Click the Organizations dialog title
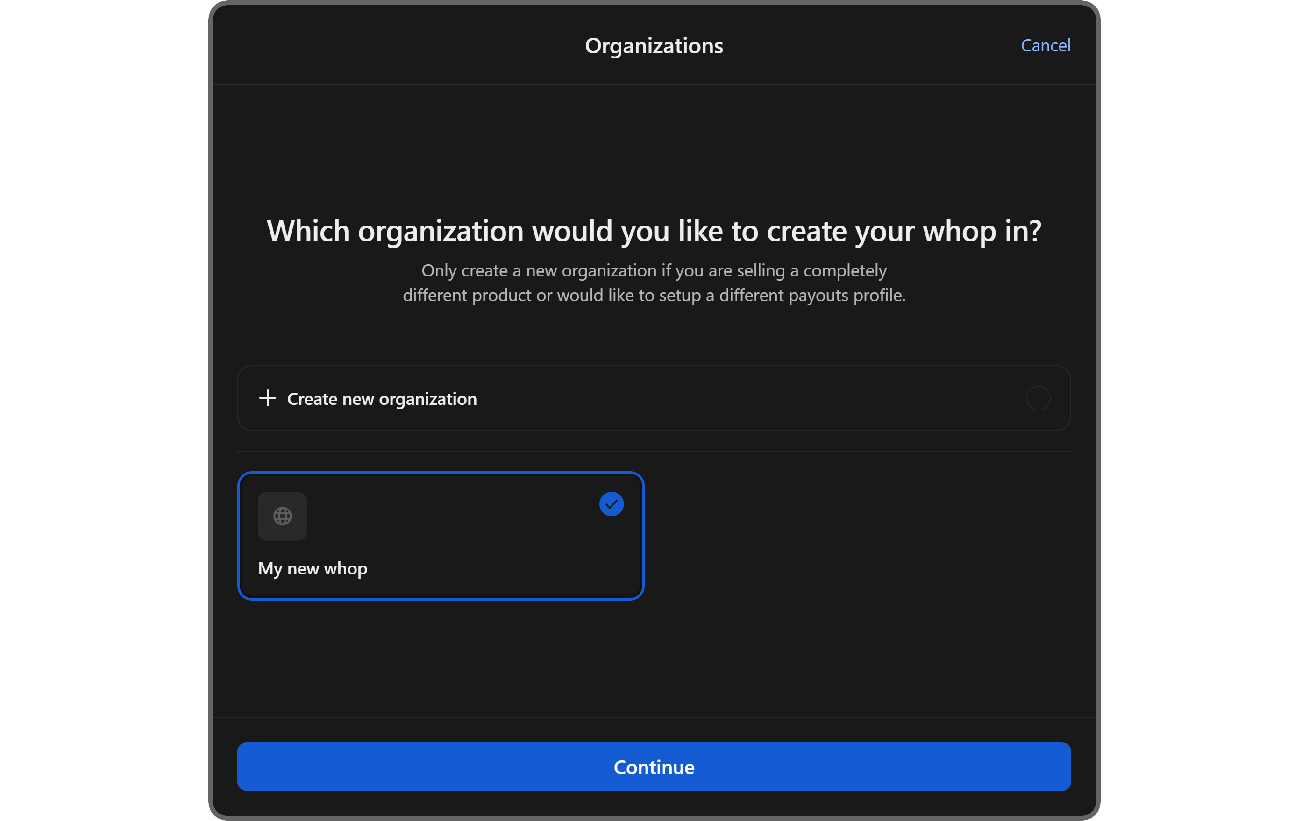This screenshot has height=821, width=1309. 654,46
